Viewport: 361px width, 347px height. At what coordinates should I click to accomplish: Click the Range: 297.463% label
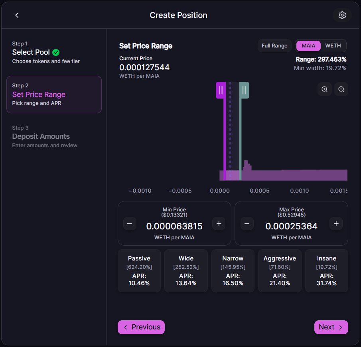pyautogui.click(x=321, y=59)
